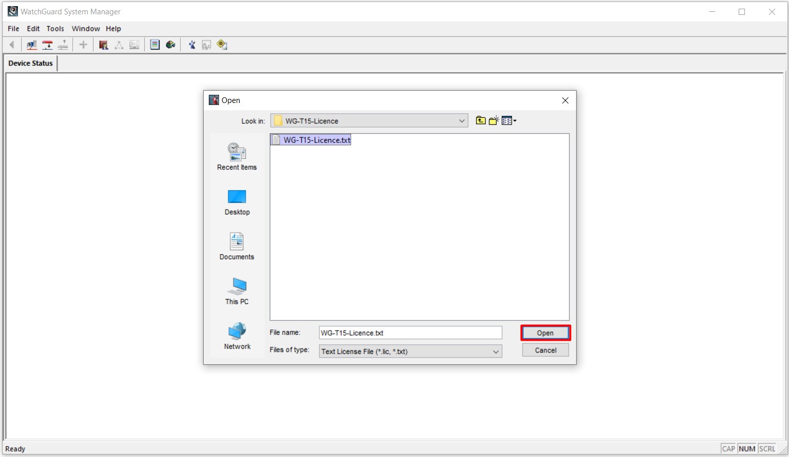
Task: Close the Open dialog with the X button
Action: pyautogui.click(x=565, y=100)
